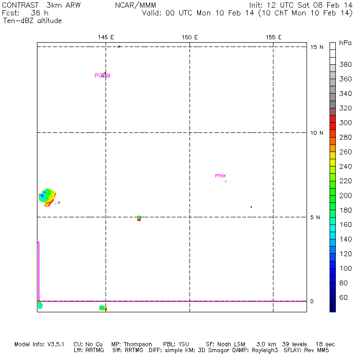
Task: Click the large multicolor echo cluster near west edge
Action: 47,198
